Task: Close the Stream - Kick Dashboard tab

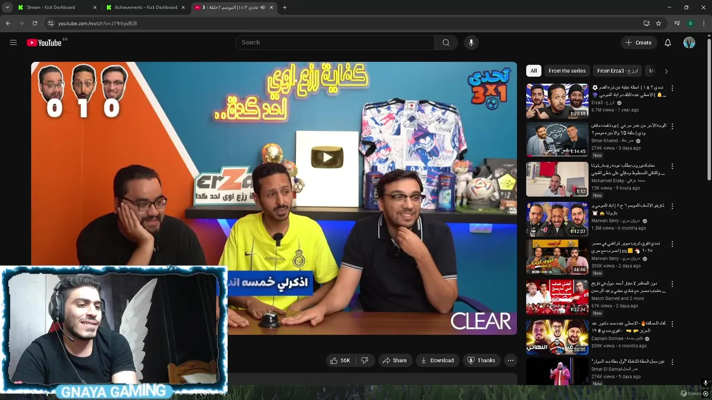Action: pyautogui.click(x=95, y=7)
